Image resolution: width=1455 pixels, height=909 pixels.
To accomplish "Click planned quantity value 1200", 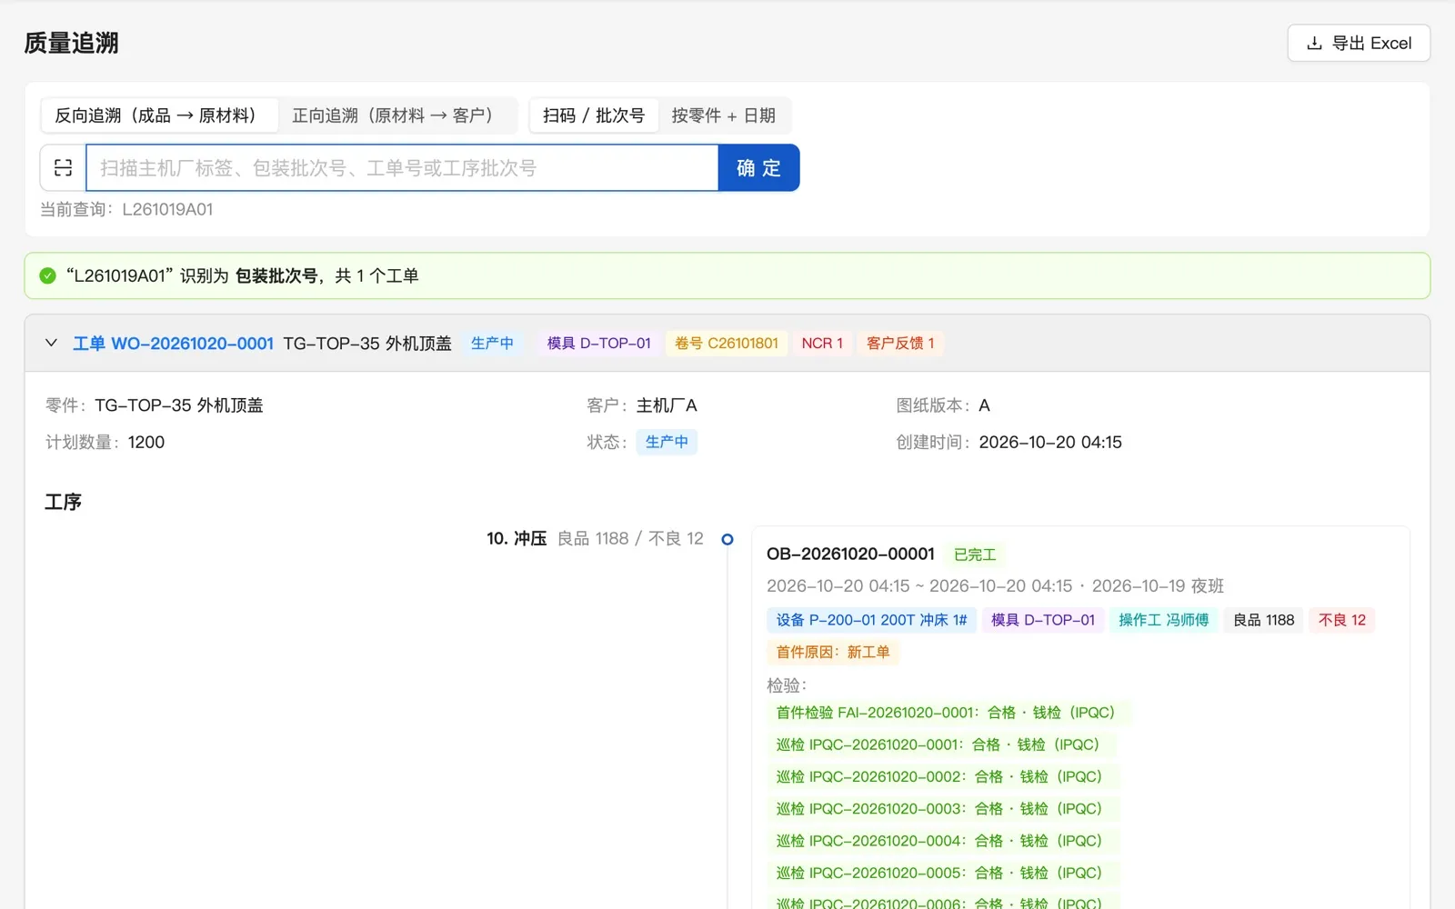I will [146, 442].
